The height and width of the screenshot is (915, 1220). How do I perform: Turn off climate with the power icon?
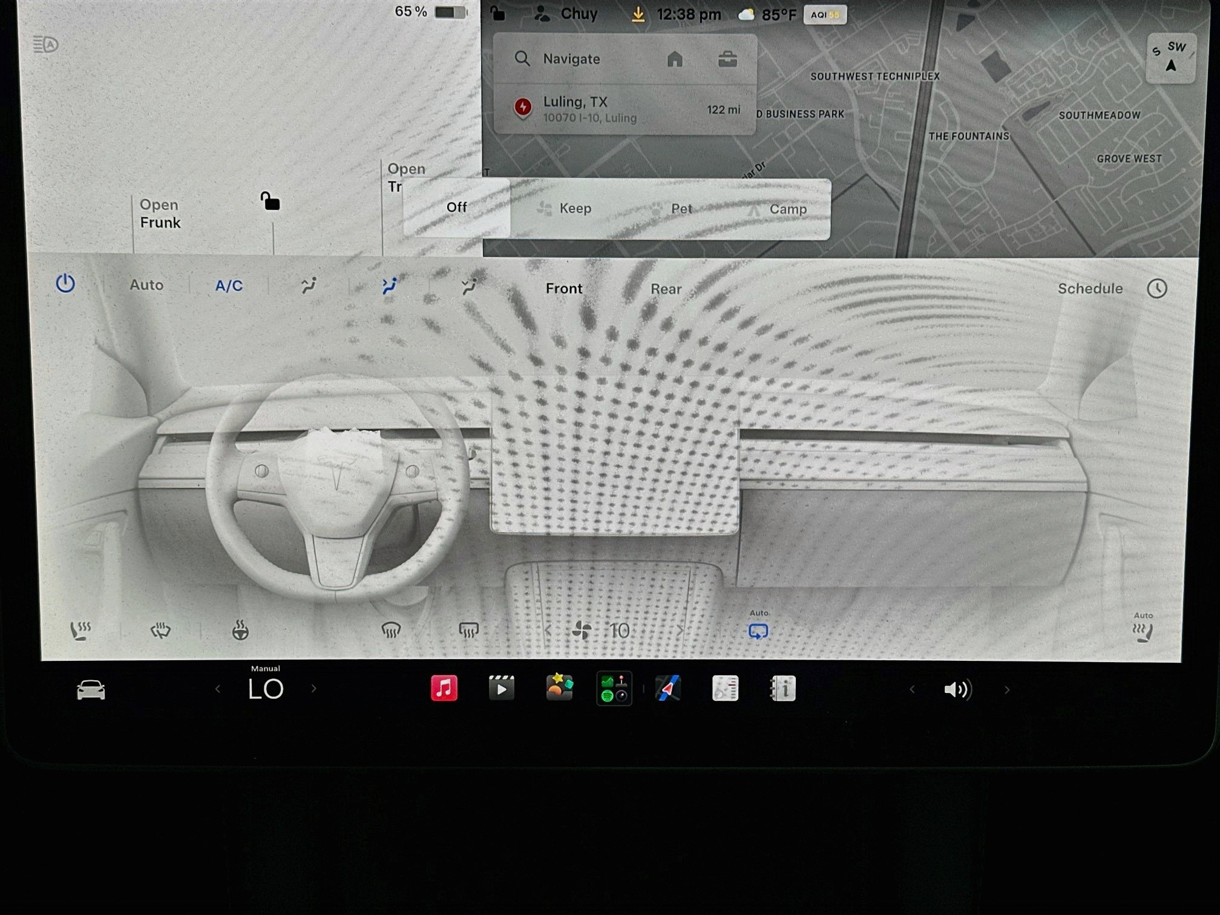tap(65, 283)
